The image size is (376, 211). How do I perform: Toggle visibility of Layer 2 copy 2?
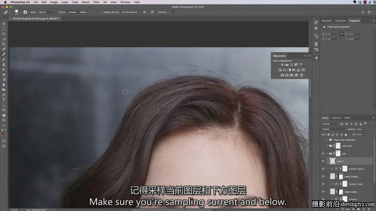tap(323, 176)
